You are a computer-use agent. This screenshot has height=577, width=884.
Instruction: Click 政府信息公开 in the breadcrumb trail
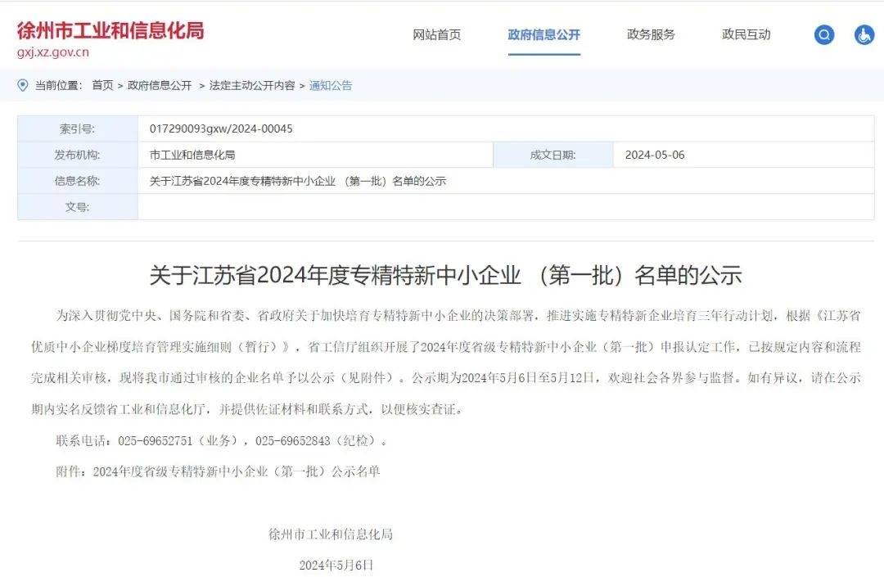(160, 85)
